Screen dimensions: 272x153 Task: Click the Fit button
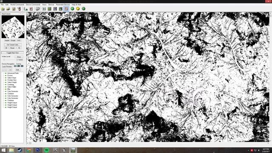coord(19,48)
